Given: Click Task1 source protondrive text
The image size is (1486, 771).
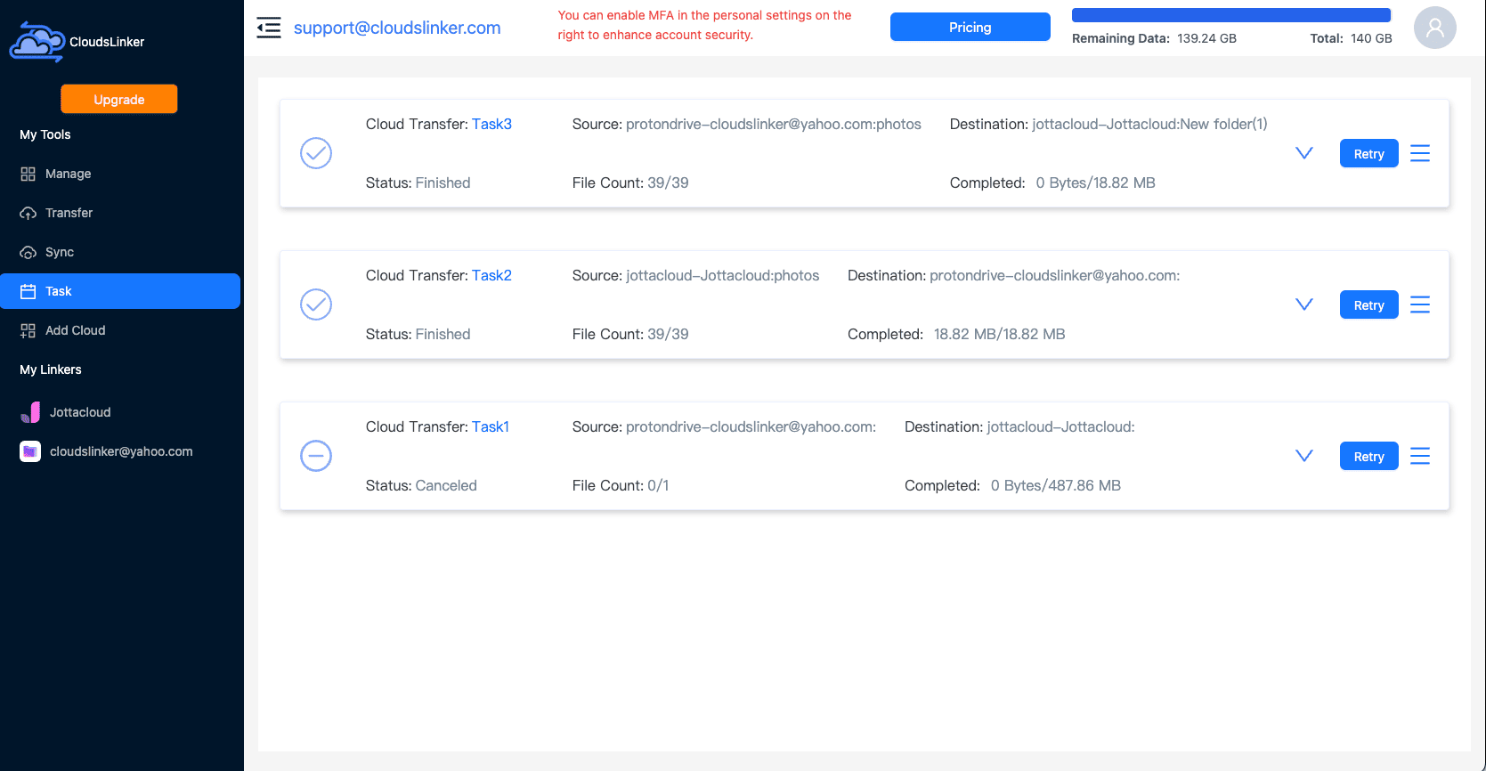Looking at the screenshot, I should pos(751,426).
